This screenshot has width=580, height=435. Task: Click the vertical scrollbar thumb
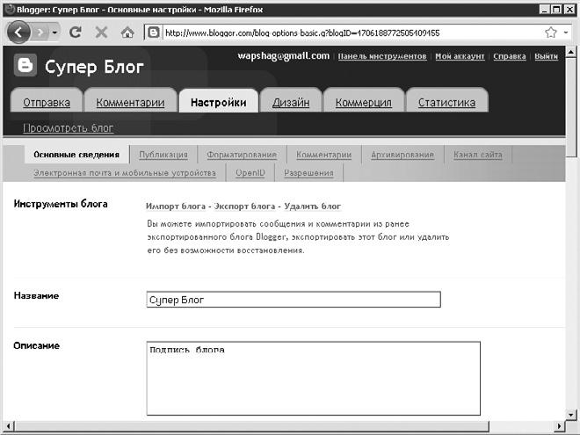570,107
